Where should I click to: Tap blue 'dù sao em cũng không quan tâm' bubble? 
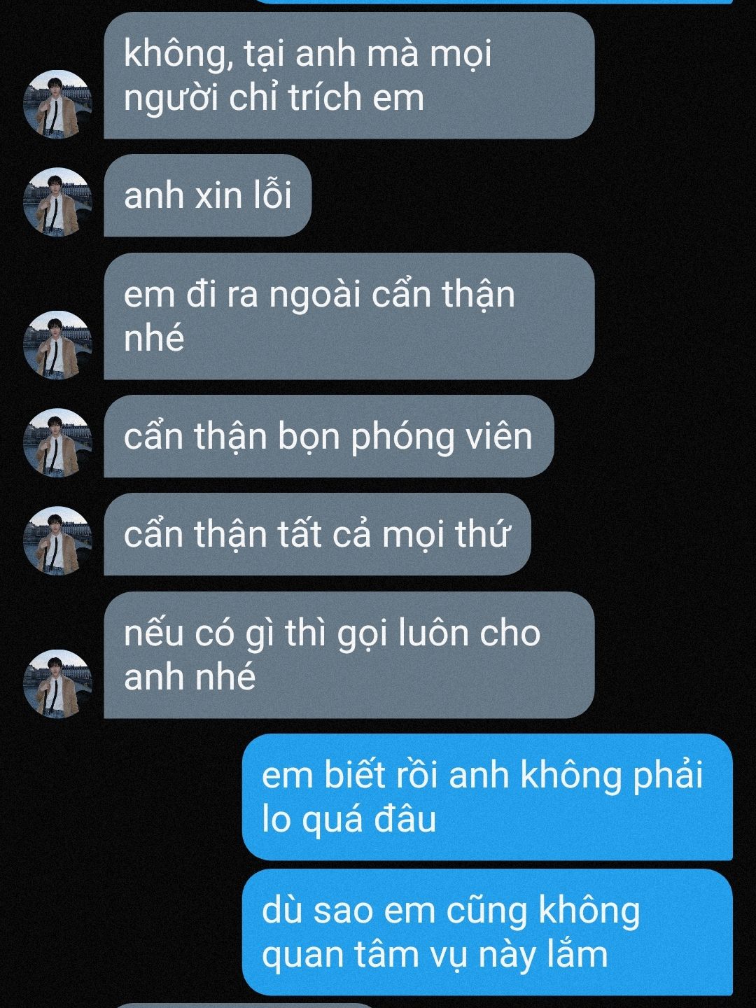(x=487, y=932)
